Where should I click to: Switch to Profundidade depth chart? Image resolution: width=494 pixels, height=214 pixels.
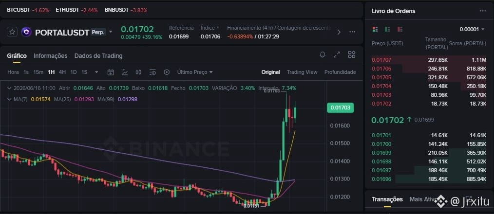pyautogui.click(x=340, y=72)
